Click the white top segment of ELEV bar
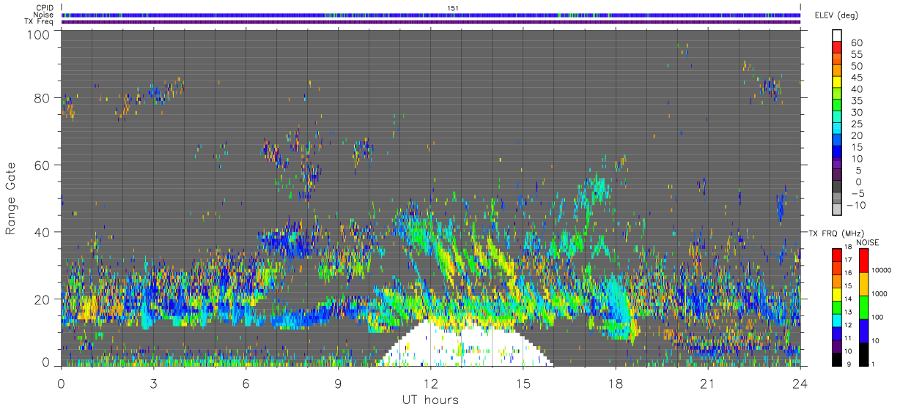900x415 pixels. (x=838, y=37)
